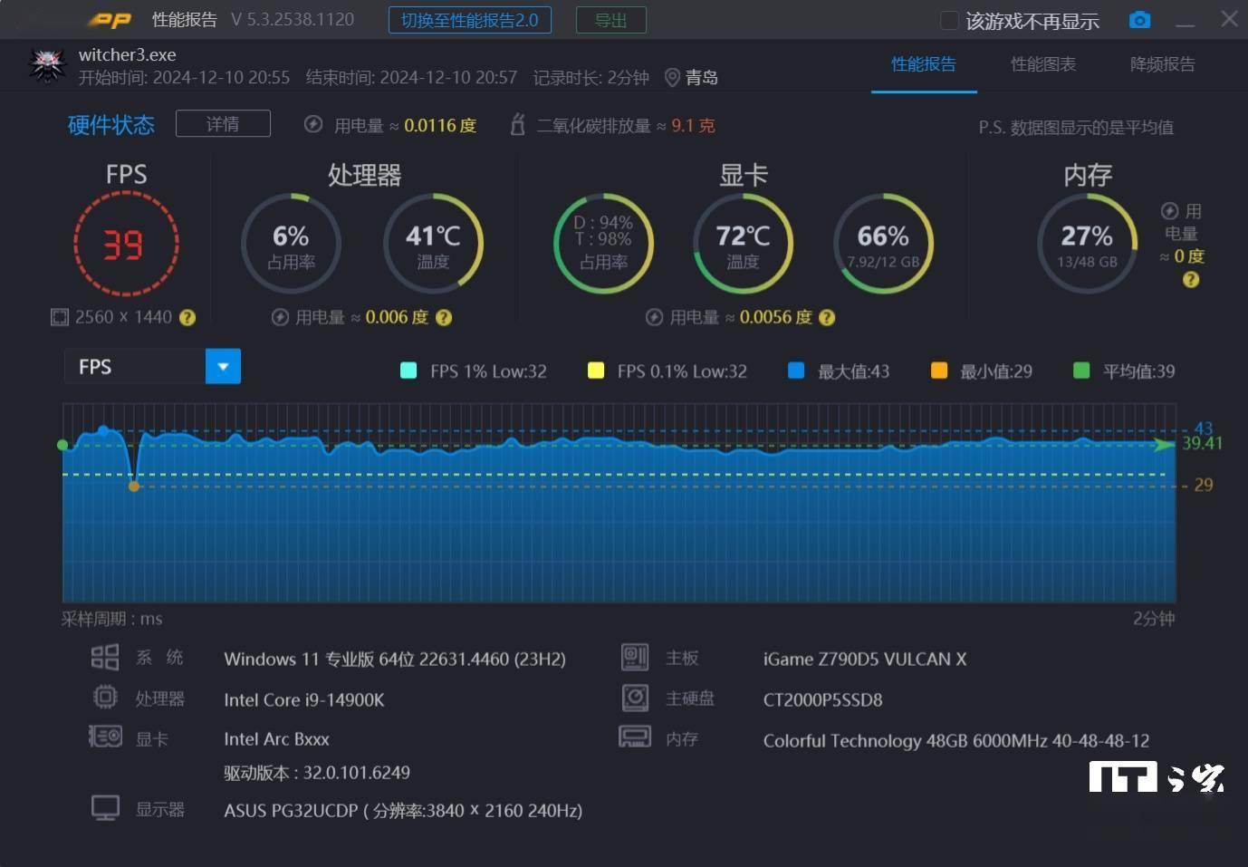Switch to 降频报告 tab
This screenshot has height=867, width=1248.
pos(1163,64)
